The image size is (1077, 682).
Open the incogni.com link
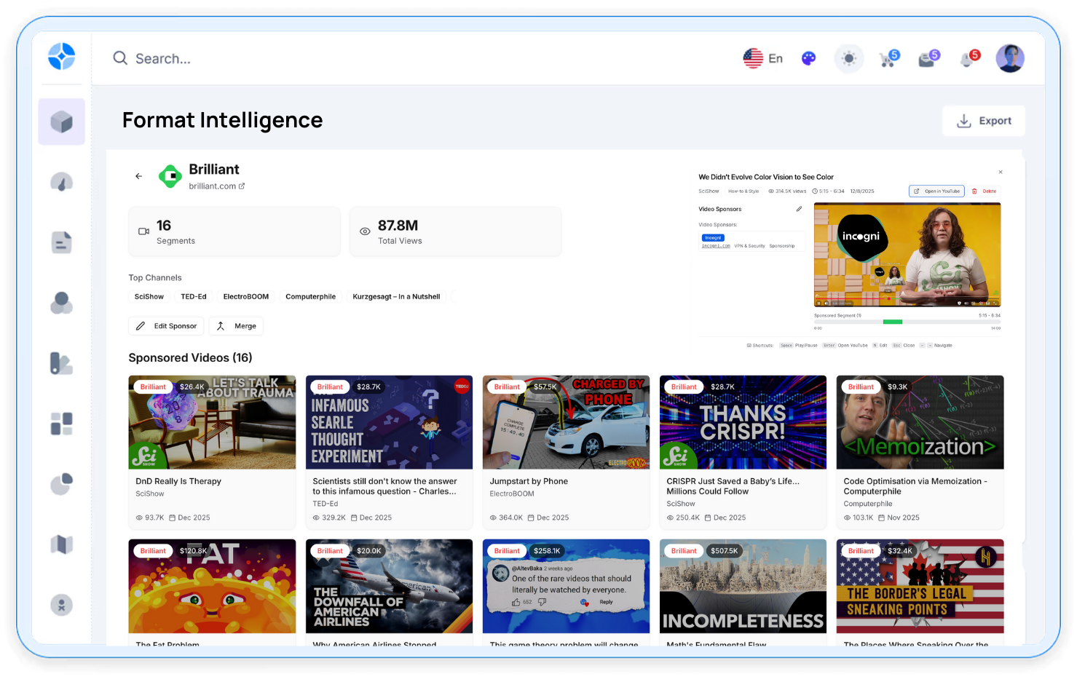click(716, 246)
